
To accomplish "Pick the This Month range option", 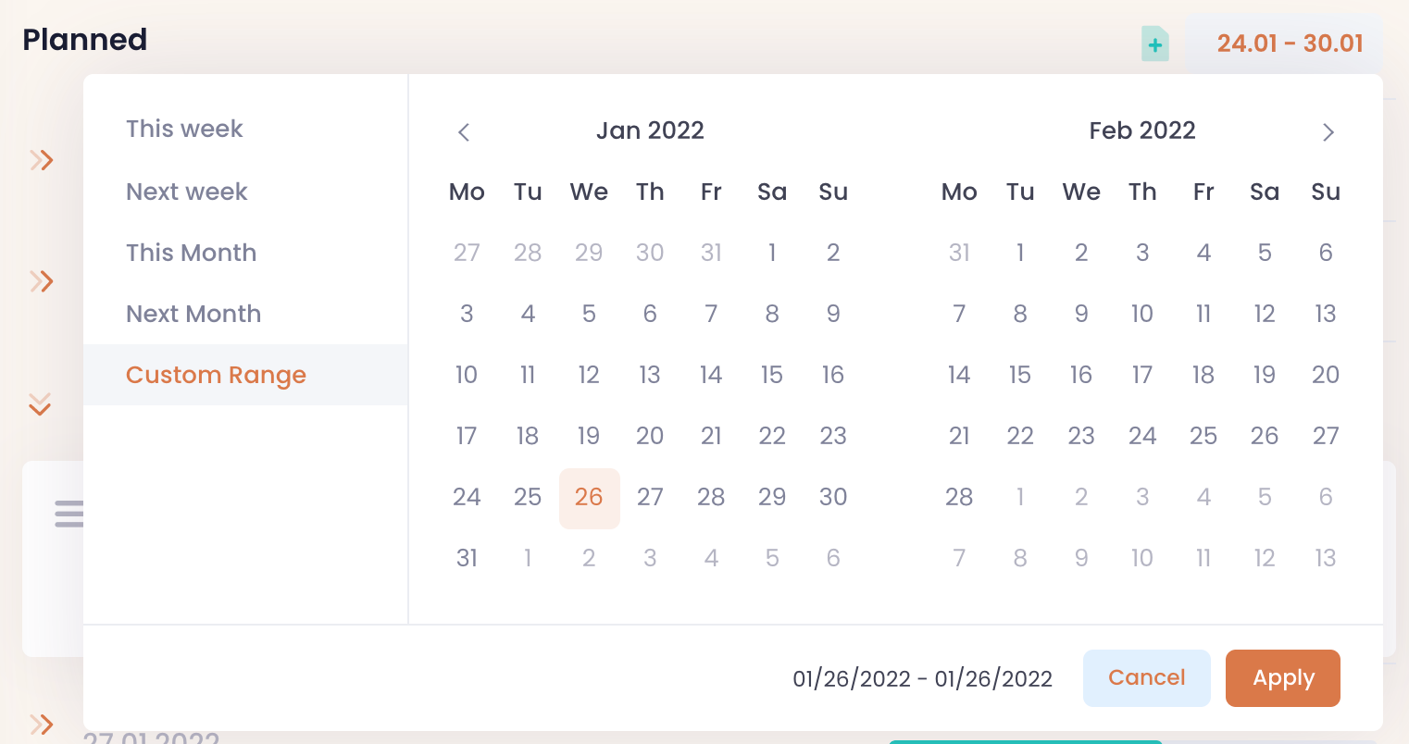I will (191, 253).
